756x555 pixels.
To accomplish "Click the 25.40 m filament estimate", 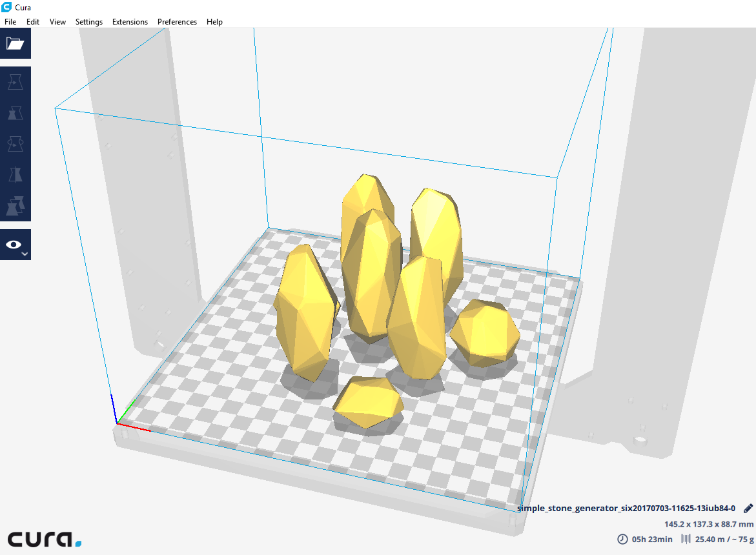I will pyautogui.click(x=710, y=539).
